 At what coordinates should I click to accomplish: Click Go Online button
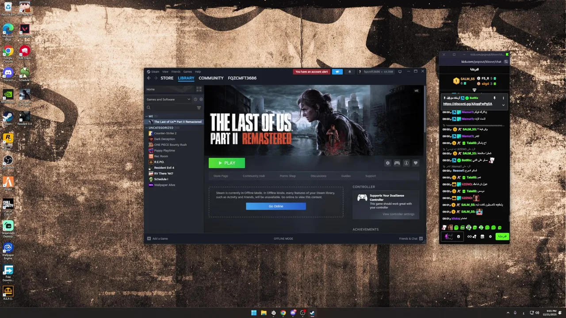tap(276, 206)
